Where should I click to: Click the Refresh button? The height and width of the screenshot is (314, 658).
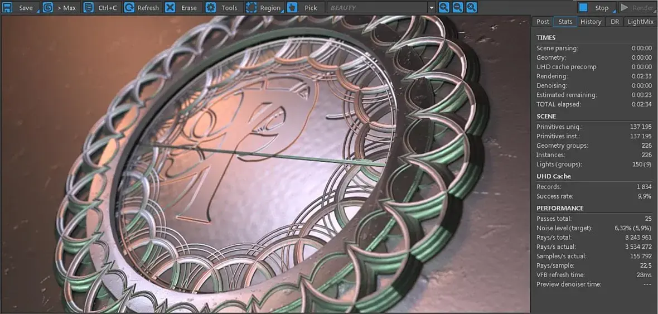tap(142, 8)
